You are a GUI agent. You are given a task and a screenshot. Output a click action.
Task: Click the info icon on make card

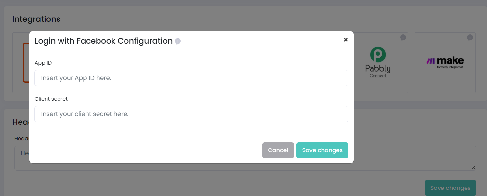pyautogui.click(x=470, y=38)
